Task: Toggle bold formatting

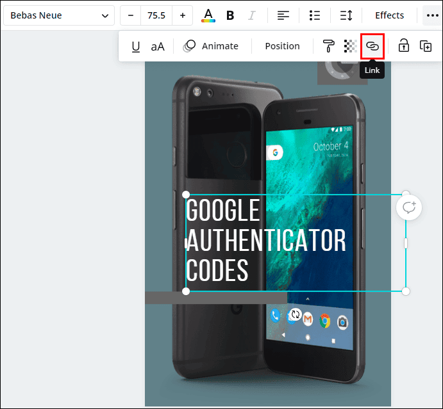Action: [x=230, y=15]
